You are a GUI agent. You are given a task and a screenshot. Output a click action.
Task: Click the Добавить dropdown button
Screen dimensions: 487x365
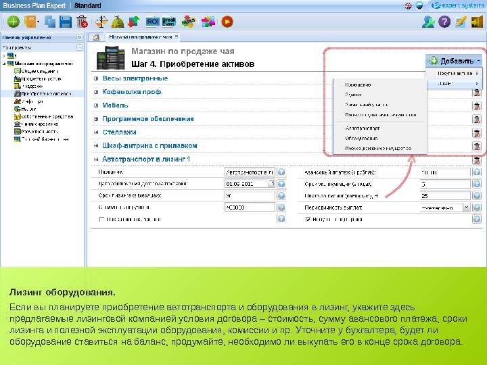click(454, 61)
